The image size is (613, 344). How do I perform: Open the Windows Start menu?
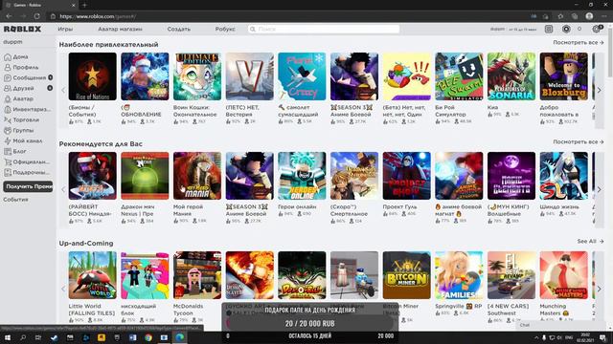[x=8, y=337]
